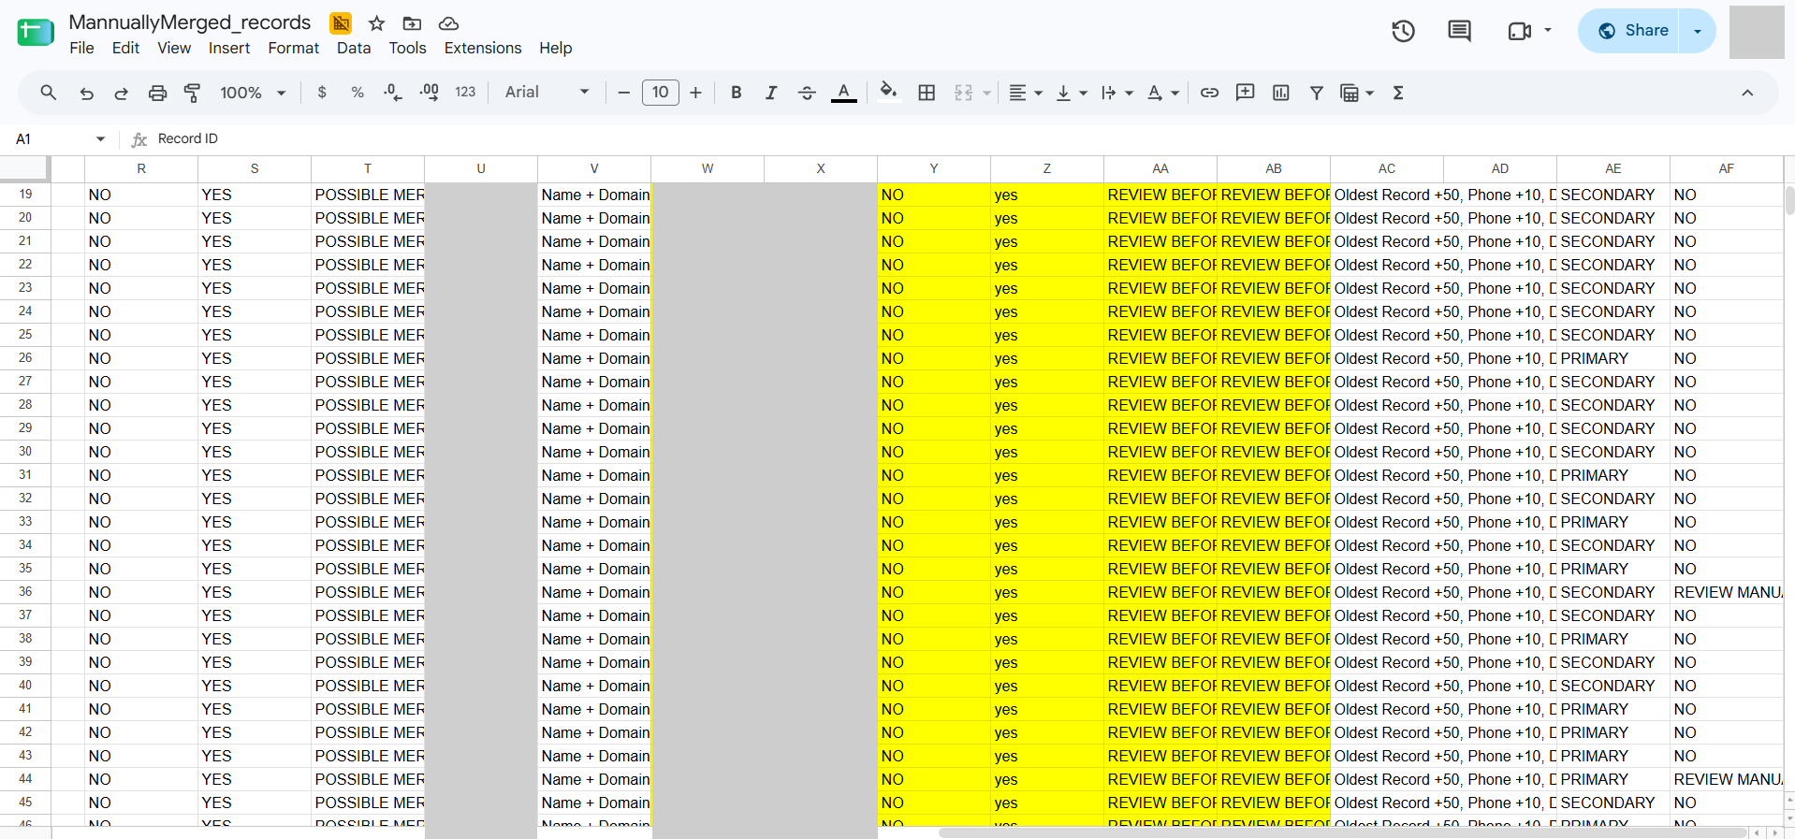Open the functions (sigma) menu
The height and width of the screenshot is (839, 1795).
click(1398, 93)
